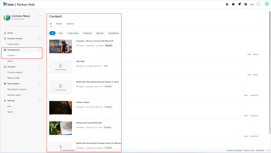This screenshot has height=153, width=271.
Task: Open the notifications bell icon
Action: 240,4
